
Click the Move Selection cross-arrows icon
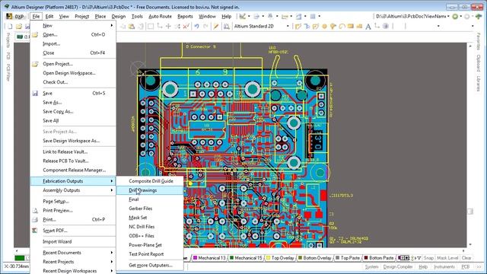[x=168, y=26]
